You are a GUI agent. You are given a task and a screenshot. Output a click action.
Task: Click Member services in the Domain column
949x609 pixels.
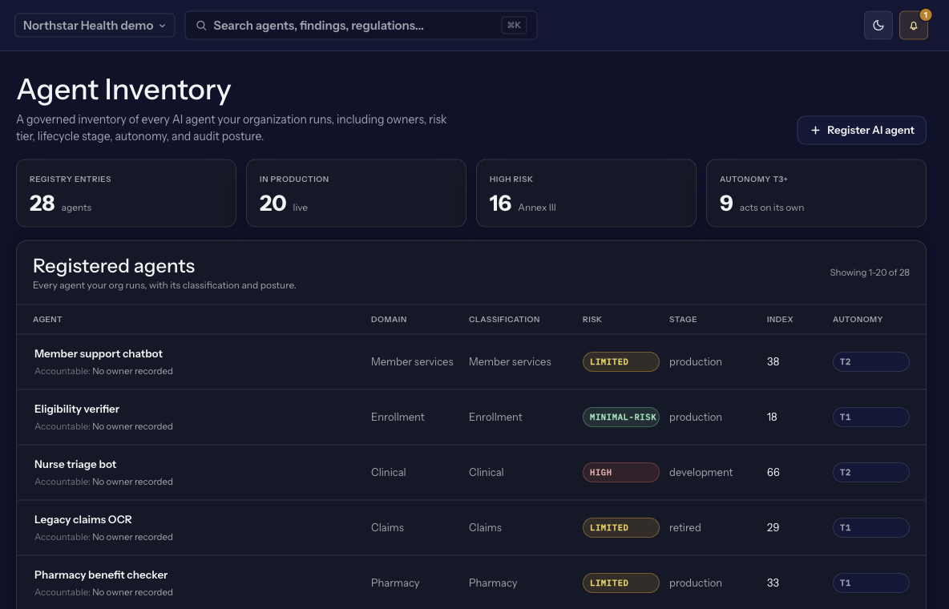412,361
